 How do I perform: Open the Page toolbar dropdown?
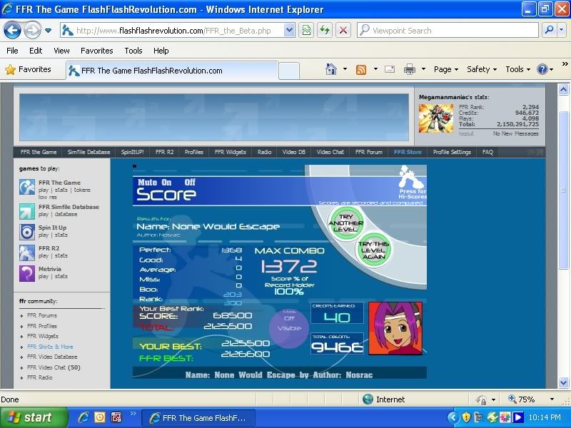pos(447,69)
